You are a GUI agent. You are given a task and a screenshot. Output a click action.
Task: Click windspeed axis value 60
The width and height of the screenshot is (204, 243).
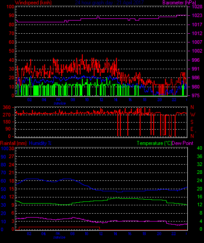click(x=12, y=42)
